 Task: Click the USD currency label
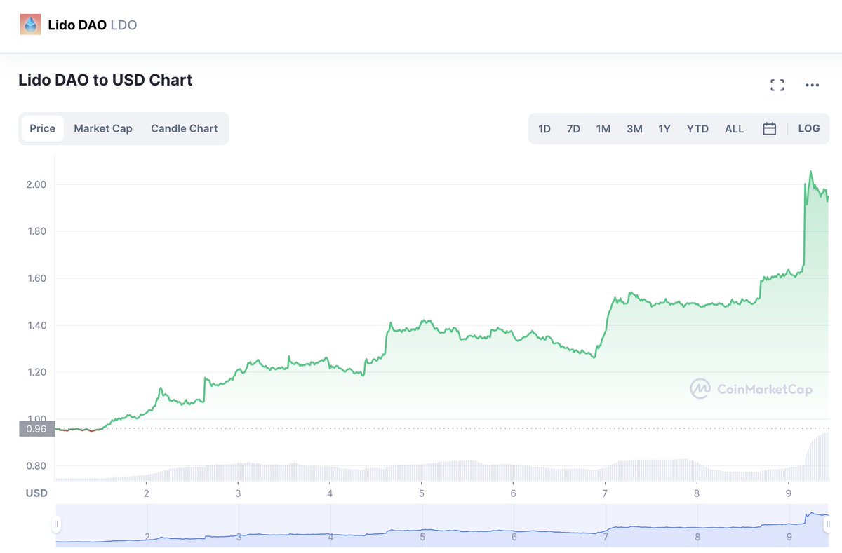[x=36, y=493]
